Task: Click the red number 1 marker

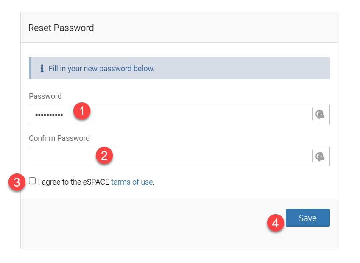Action: point(81,112)
